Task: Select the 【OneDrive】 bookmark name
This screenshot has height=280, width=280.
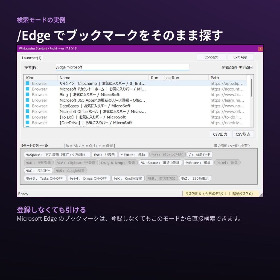Action: pyautogui.click(x=96, y=123)
